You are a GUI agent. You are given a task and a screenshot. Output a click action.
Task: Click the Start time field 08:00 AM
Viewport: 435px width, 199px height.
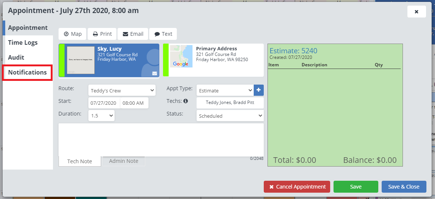(x=134, y=103)
